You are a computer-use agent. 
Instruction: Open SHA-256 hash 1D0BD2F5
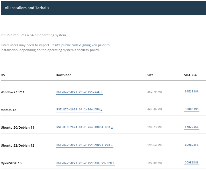point(192,145)
